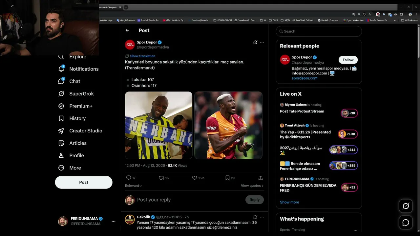Open the Notifications bell icon
The width and height of the screenshot is (420, 236).
pyautogui.click(x=61, y=69)
